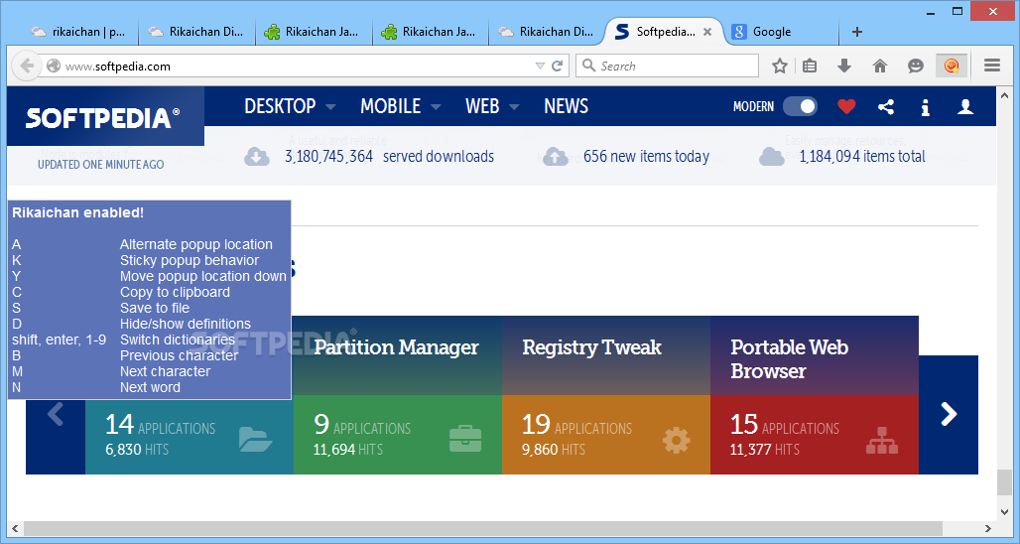Expand the WEB menu arrow

[515, 107]
